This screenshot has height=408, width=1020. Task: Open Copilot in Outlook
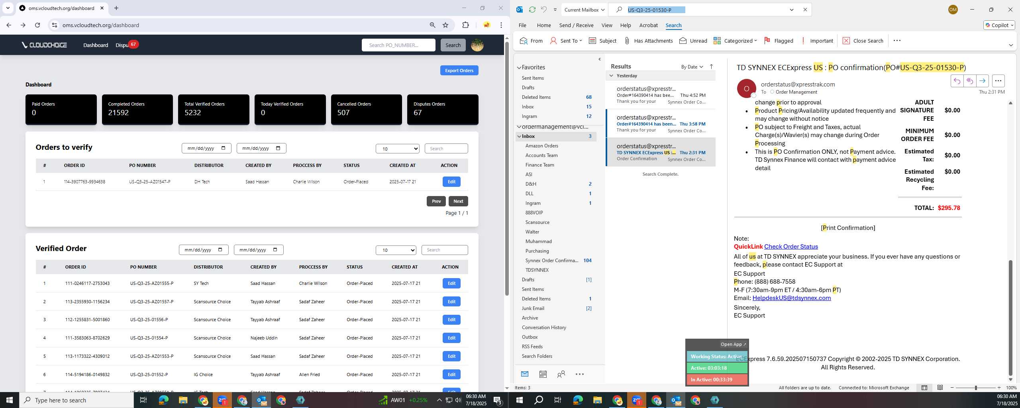[999, 25]
